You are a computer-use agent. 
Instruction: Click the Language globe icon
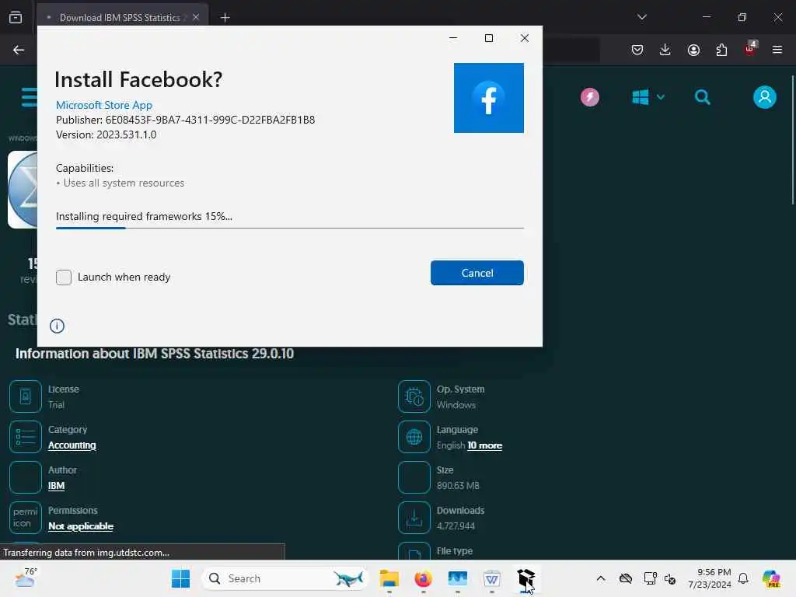pos(414,437)
